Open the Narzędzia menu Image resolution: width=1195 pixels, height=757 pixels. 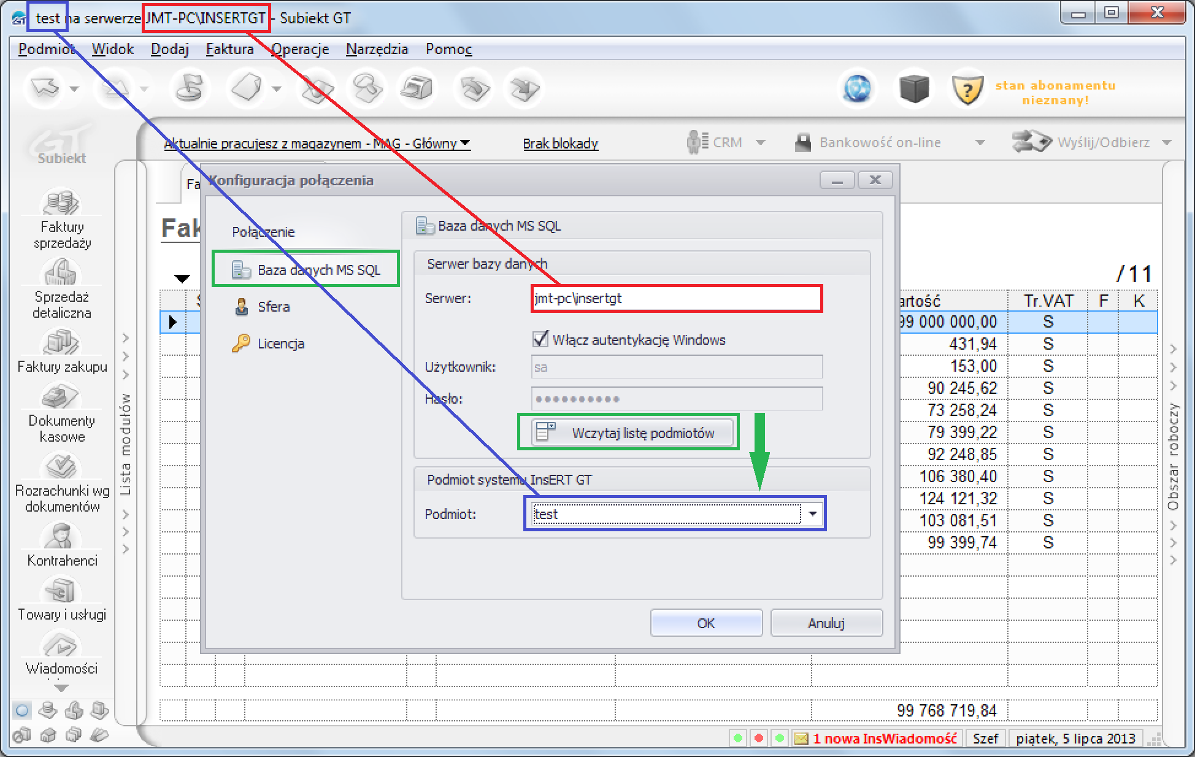[377, 49]
